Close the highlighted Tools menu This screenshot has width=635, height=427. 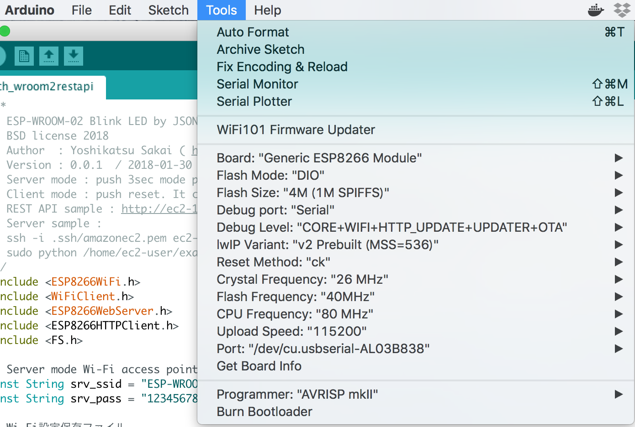(x=222, y=10)
